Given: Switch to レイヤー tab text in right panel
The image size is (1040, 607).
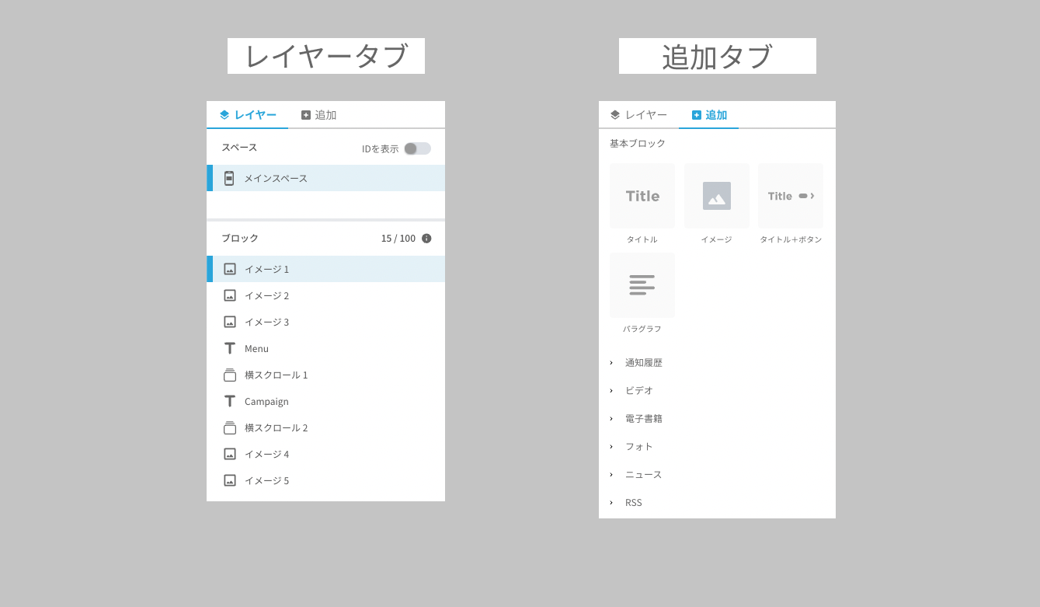Looking at the screenshot, I should pyautogui.click(x=646, y=115).
